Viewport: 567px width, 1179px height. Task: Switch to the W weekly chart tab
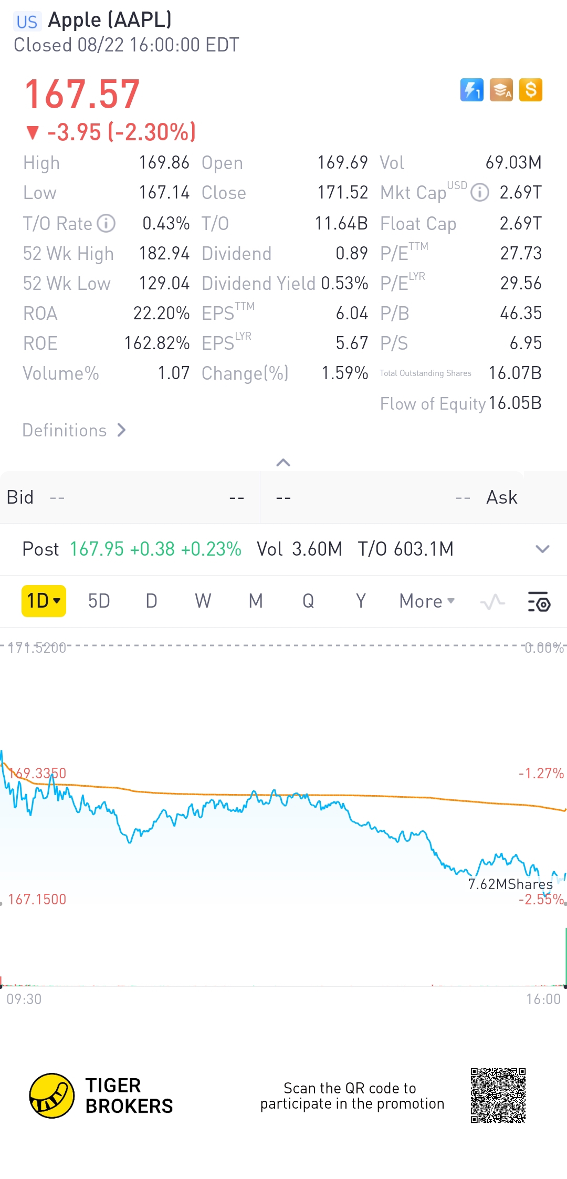(203, 601)
